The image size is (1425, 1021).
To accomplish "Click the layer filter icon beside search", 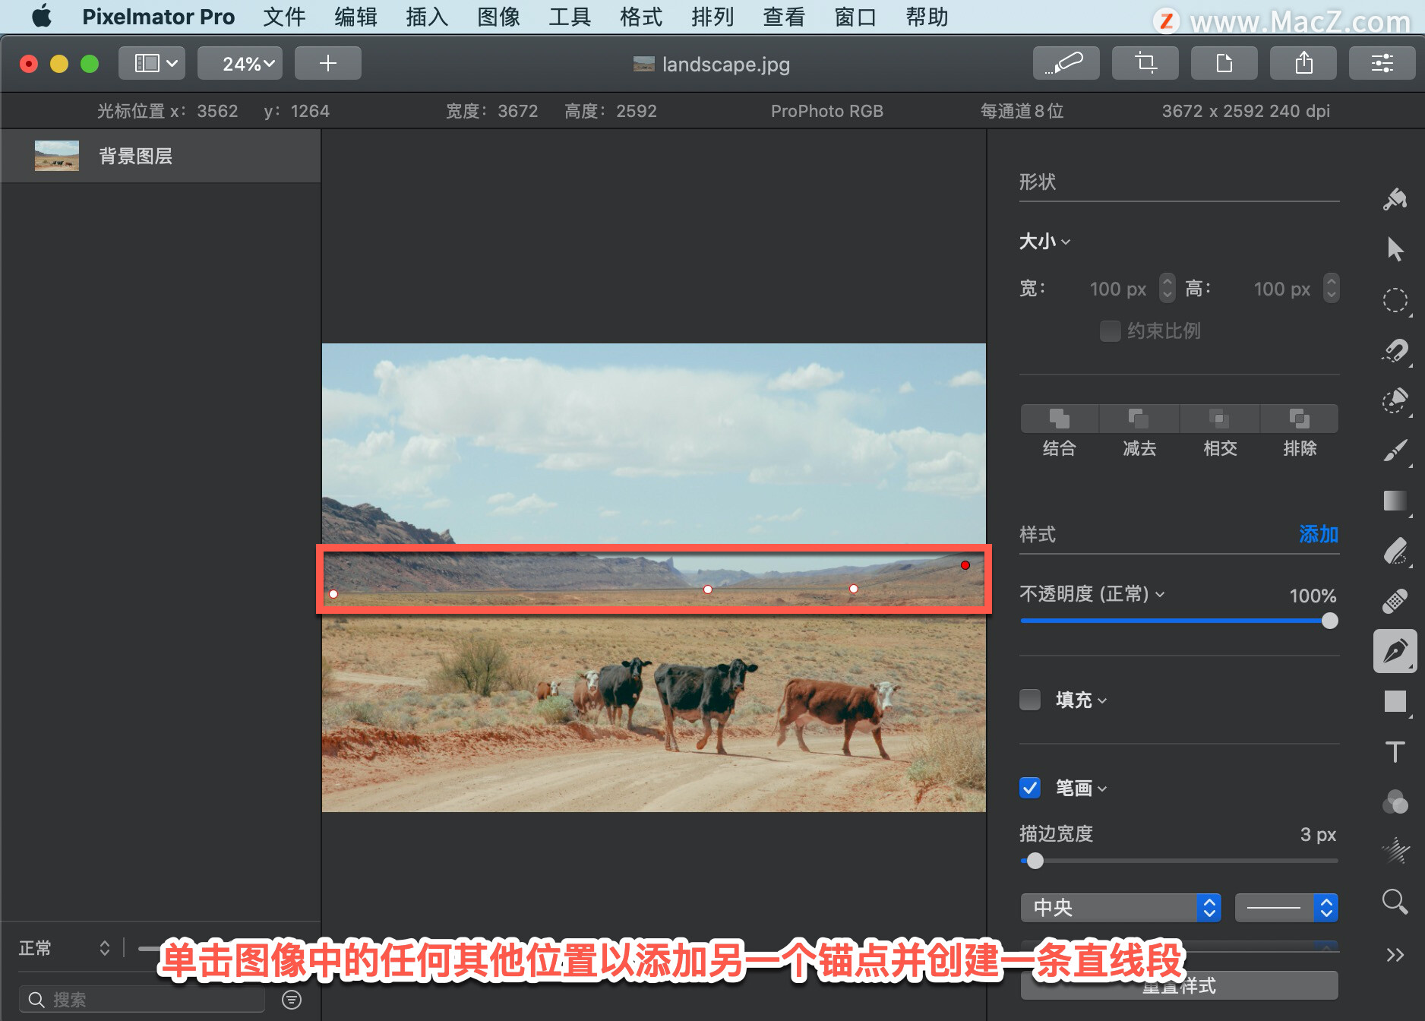I will pos(292,1000).
